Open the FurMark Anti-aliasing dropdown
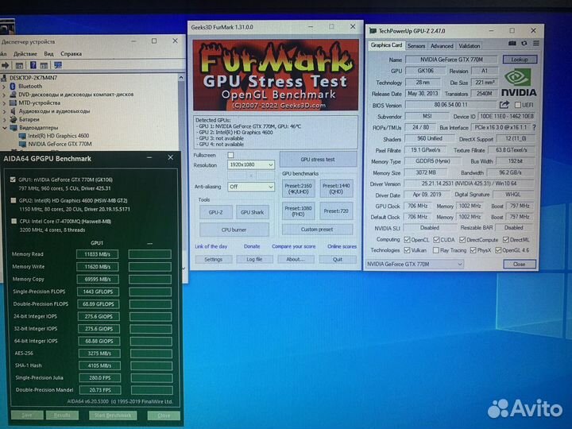 pos(250,187)
